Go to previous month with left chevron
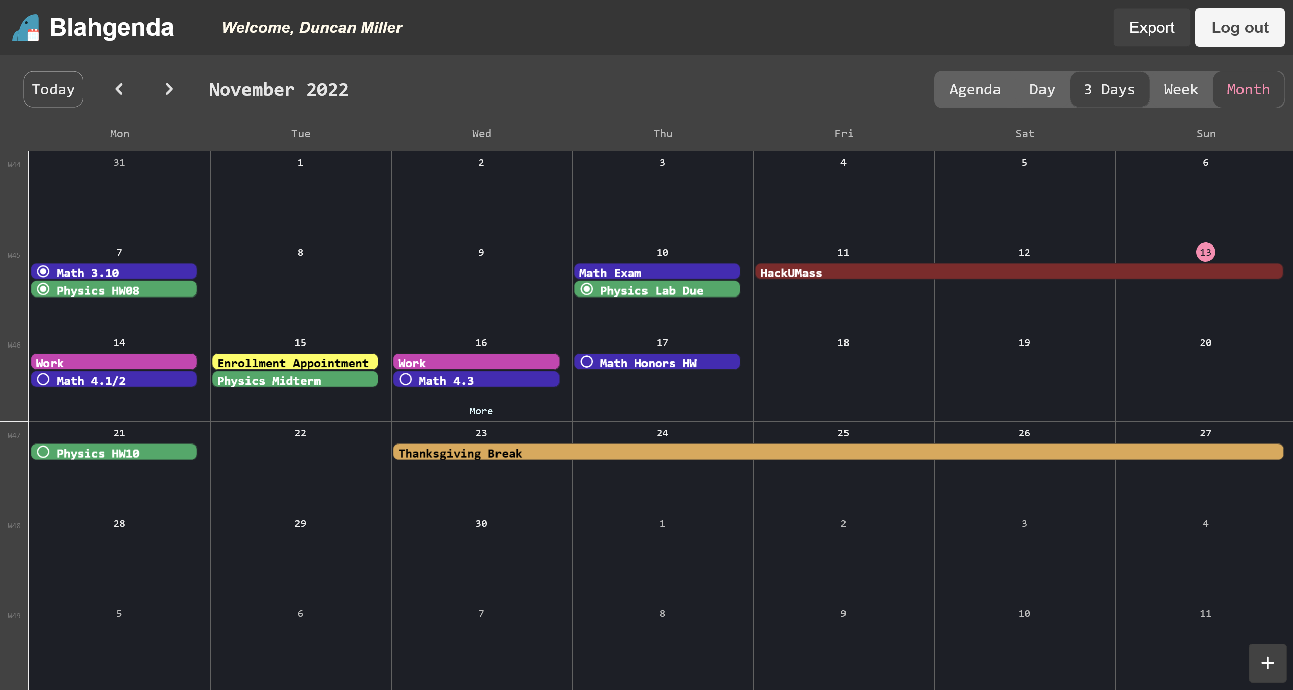 pos(119,89)
